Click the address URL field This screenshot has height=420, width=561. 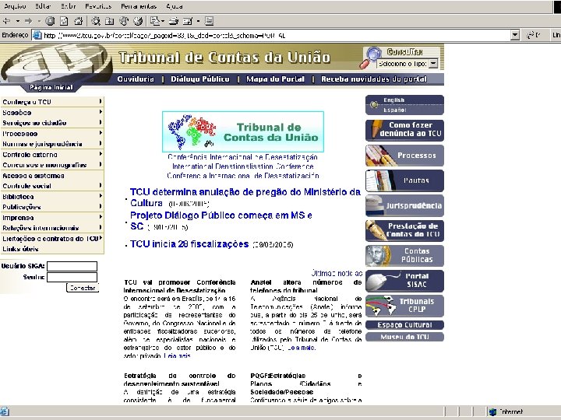[x=277, y=35]
